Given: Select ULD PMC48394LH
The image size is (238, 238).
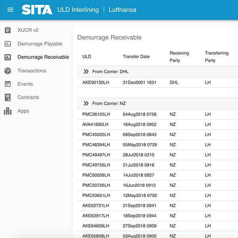Looking at the screenshot, I should 96,145.
